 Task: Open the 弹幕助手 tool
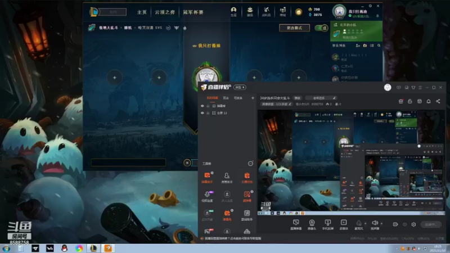pos(207,178)
